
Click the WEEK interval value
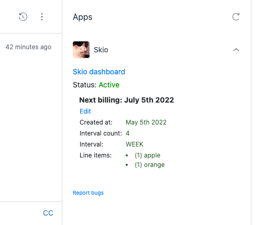135,144
